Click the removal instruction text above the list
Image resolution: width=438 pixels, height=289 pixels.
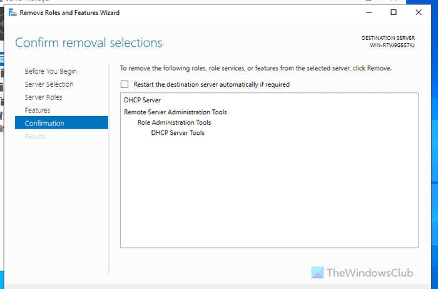256,68
